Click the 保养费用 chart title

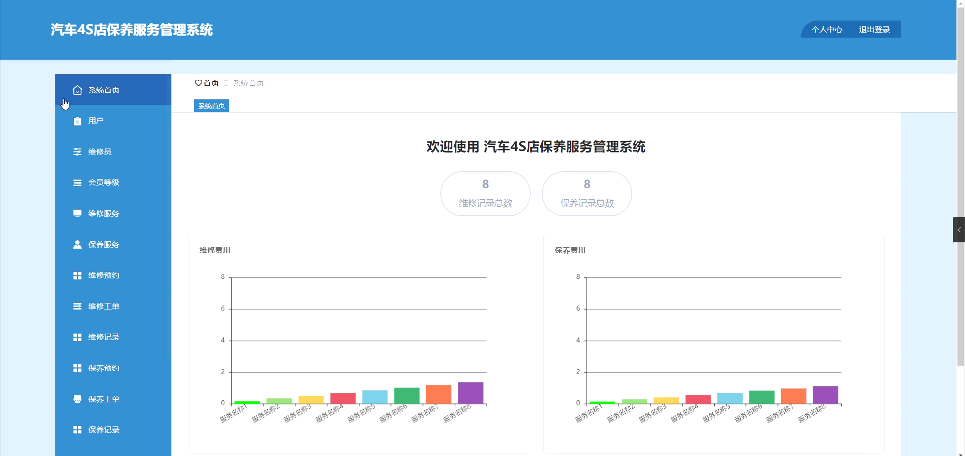pos(570,250)
